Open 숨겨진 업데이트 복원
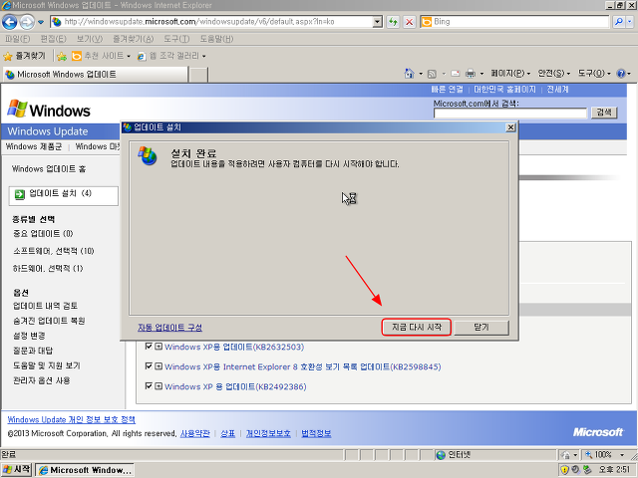 coord(49,321)
